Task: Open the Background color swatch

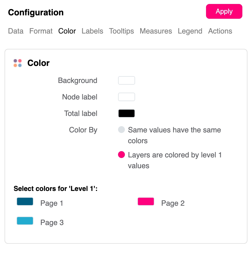Action: (126, 80)
